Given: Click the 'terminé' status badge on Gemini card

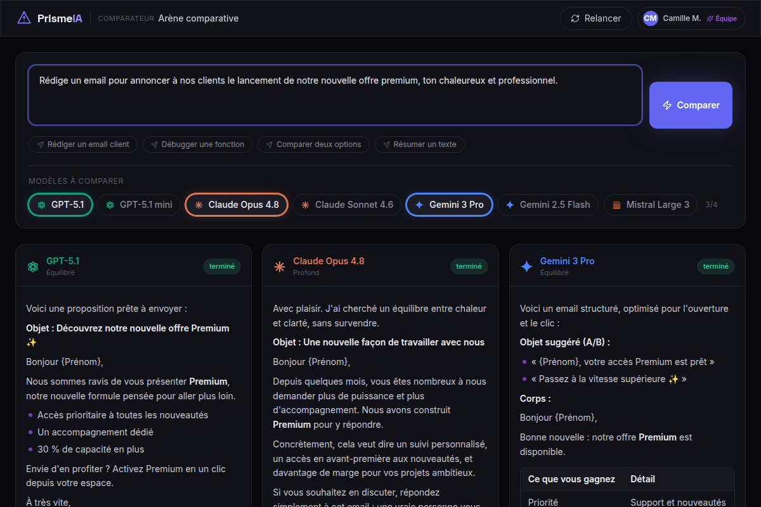Looking at the screenshot, I should pos(716,267).
